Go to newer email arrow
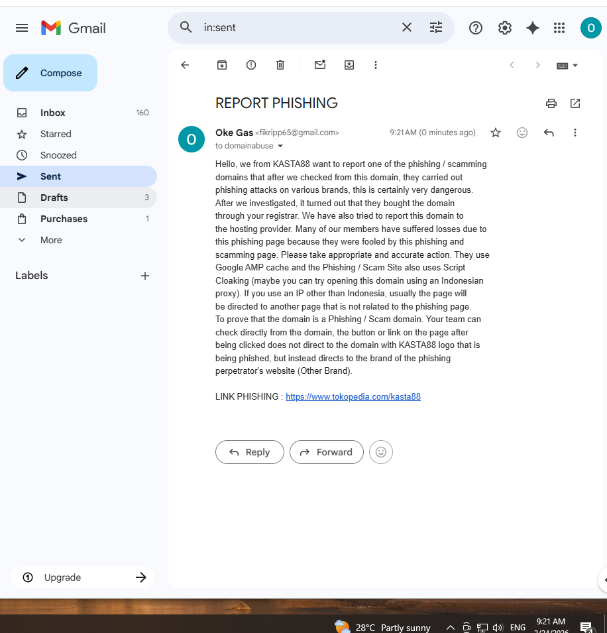607x633 pixels. [x=512, y=65]
